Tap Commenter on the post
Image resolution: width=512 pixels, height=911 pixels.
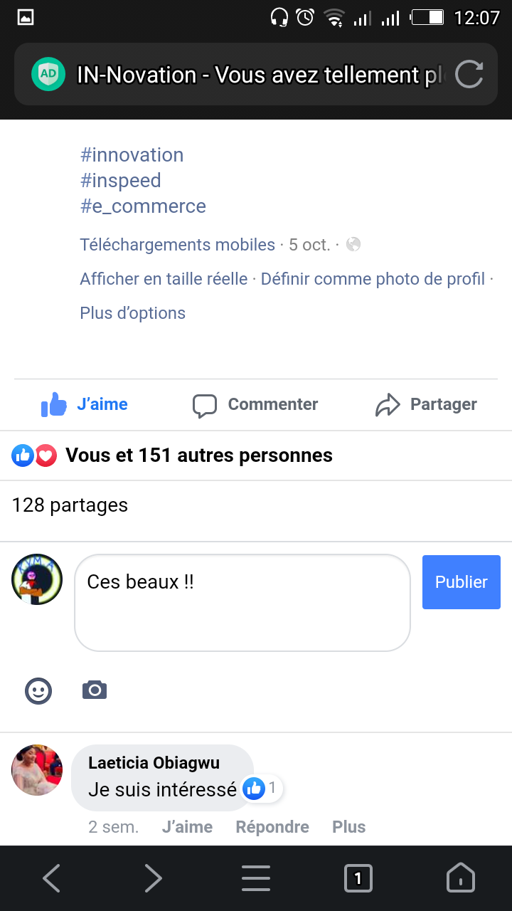255,404
